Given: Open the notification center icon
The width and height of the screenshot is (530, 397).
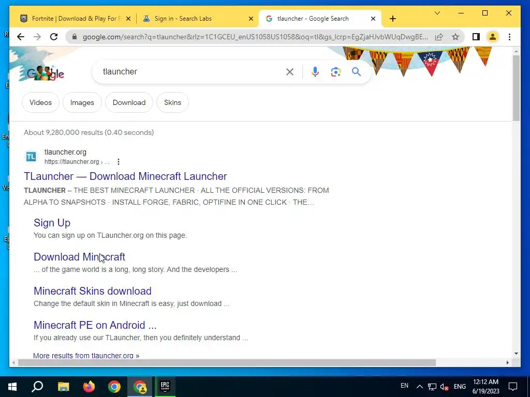Looking at the screenshot, I should click(513, 387).
